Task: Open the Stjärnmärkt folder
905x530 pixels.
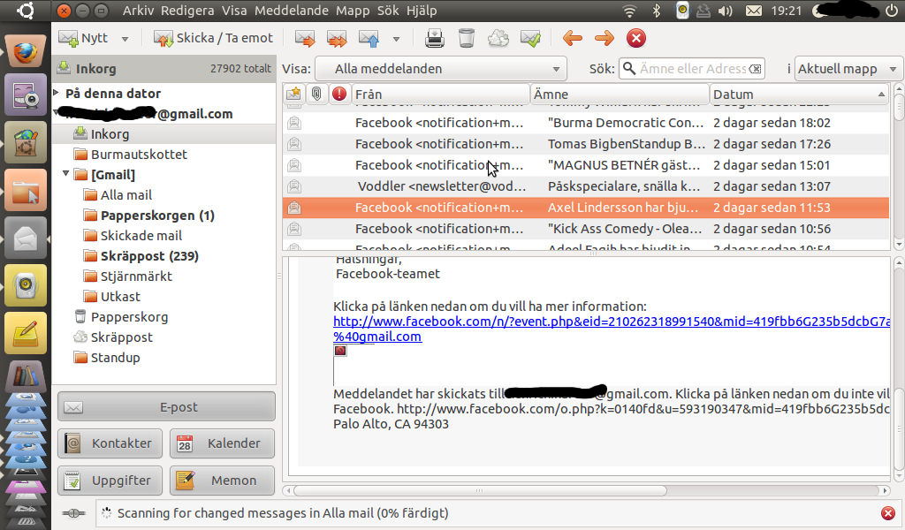Action: click(x=127, y=276)
